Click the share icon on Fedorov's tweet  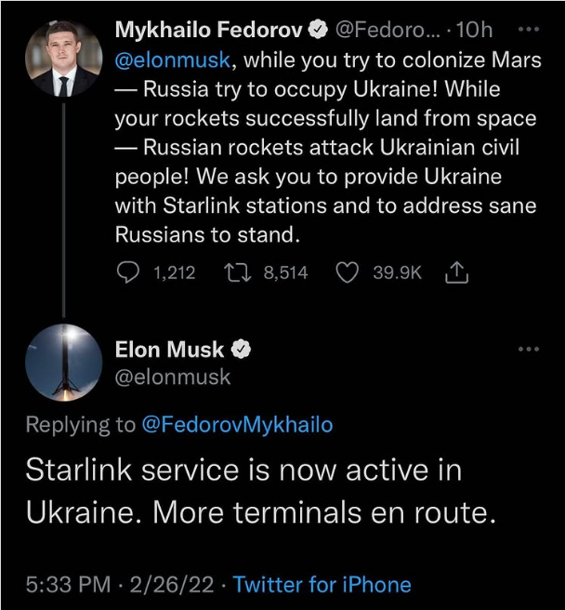coord(457,273)
